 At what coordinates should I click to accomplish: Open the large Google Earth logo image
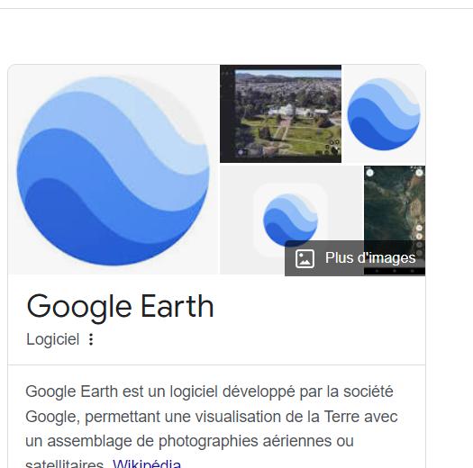[x=114, y=170]
